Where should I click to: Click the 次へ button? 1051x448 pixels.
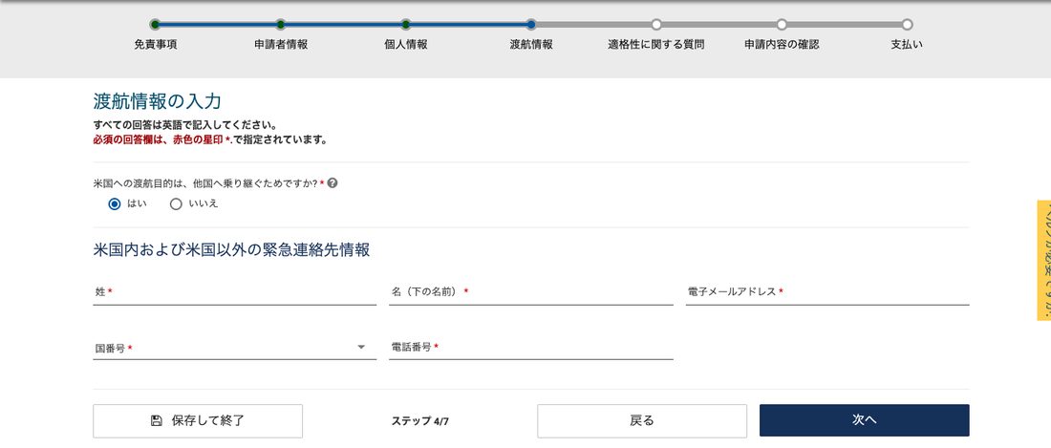[x=864, y=420]
